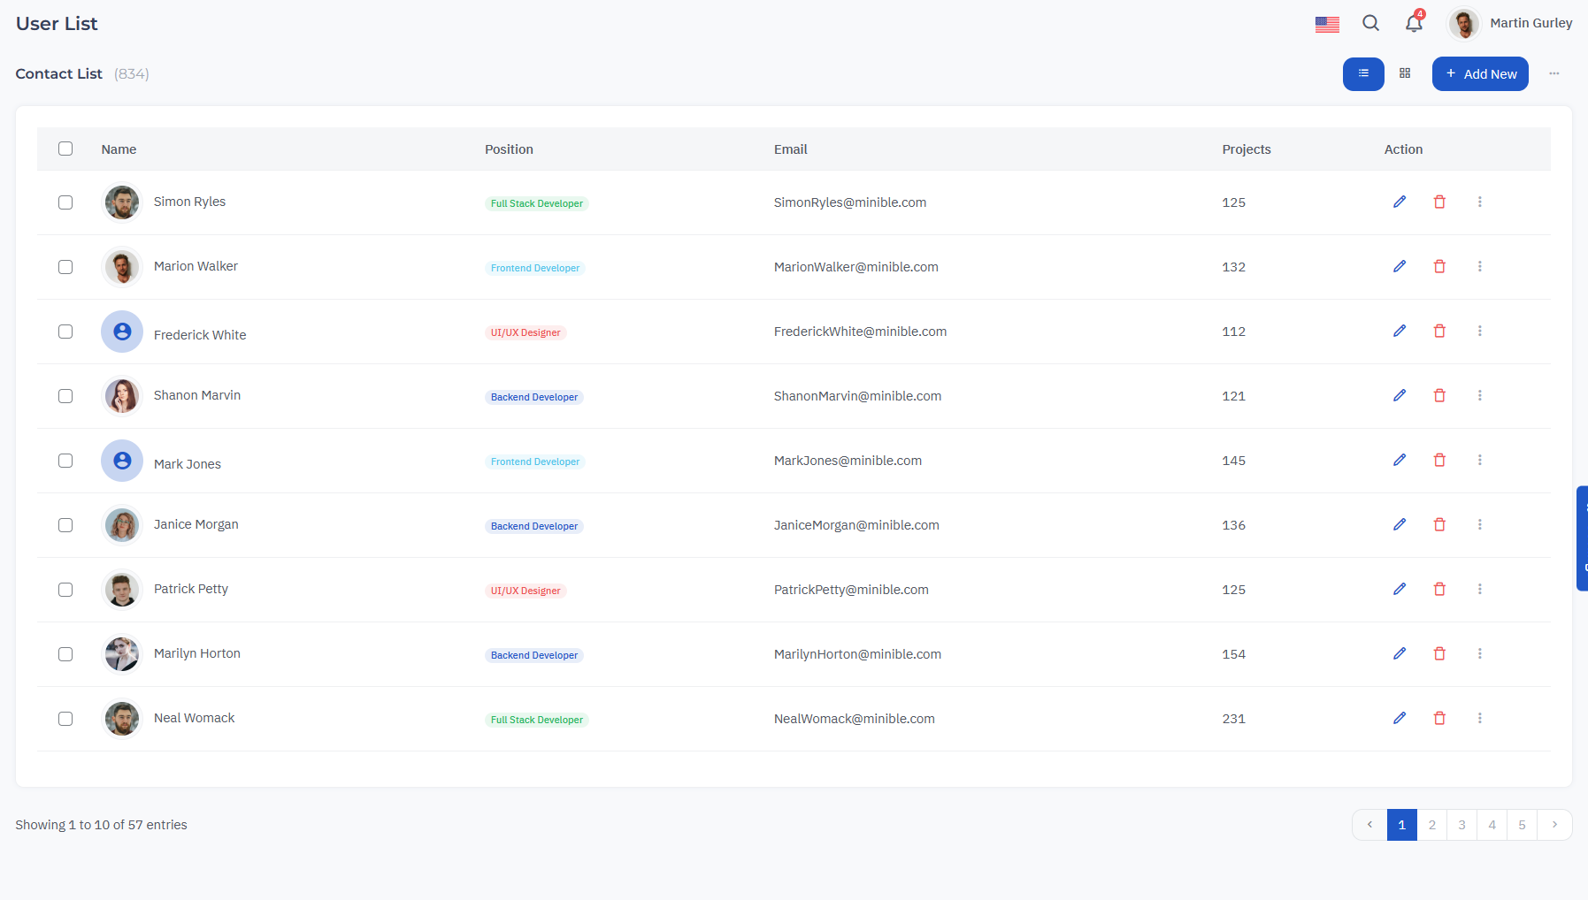
Task: Open Mark Jones row more-actions menu
Action: (1479, 460)
